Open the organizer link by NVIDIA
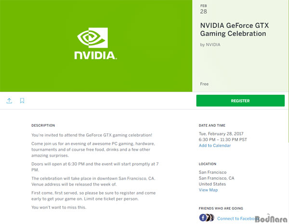 (210, 45)
